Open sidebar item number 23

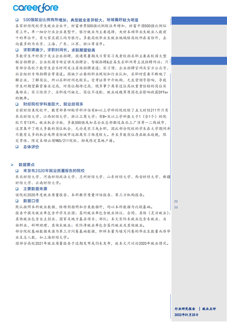(176, 207)
